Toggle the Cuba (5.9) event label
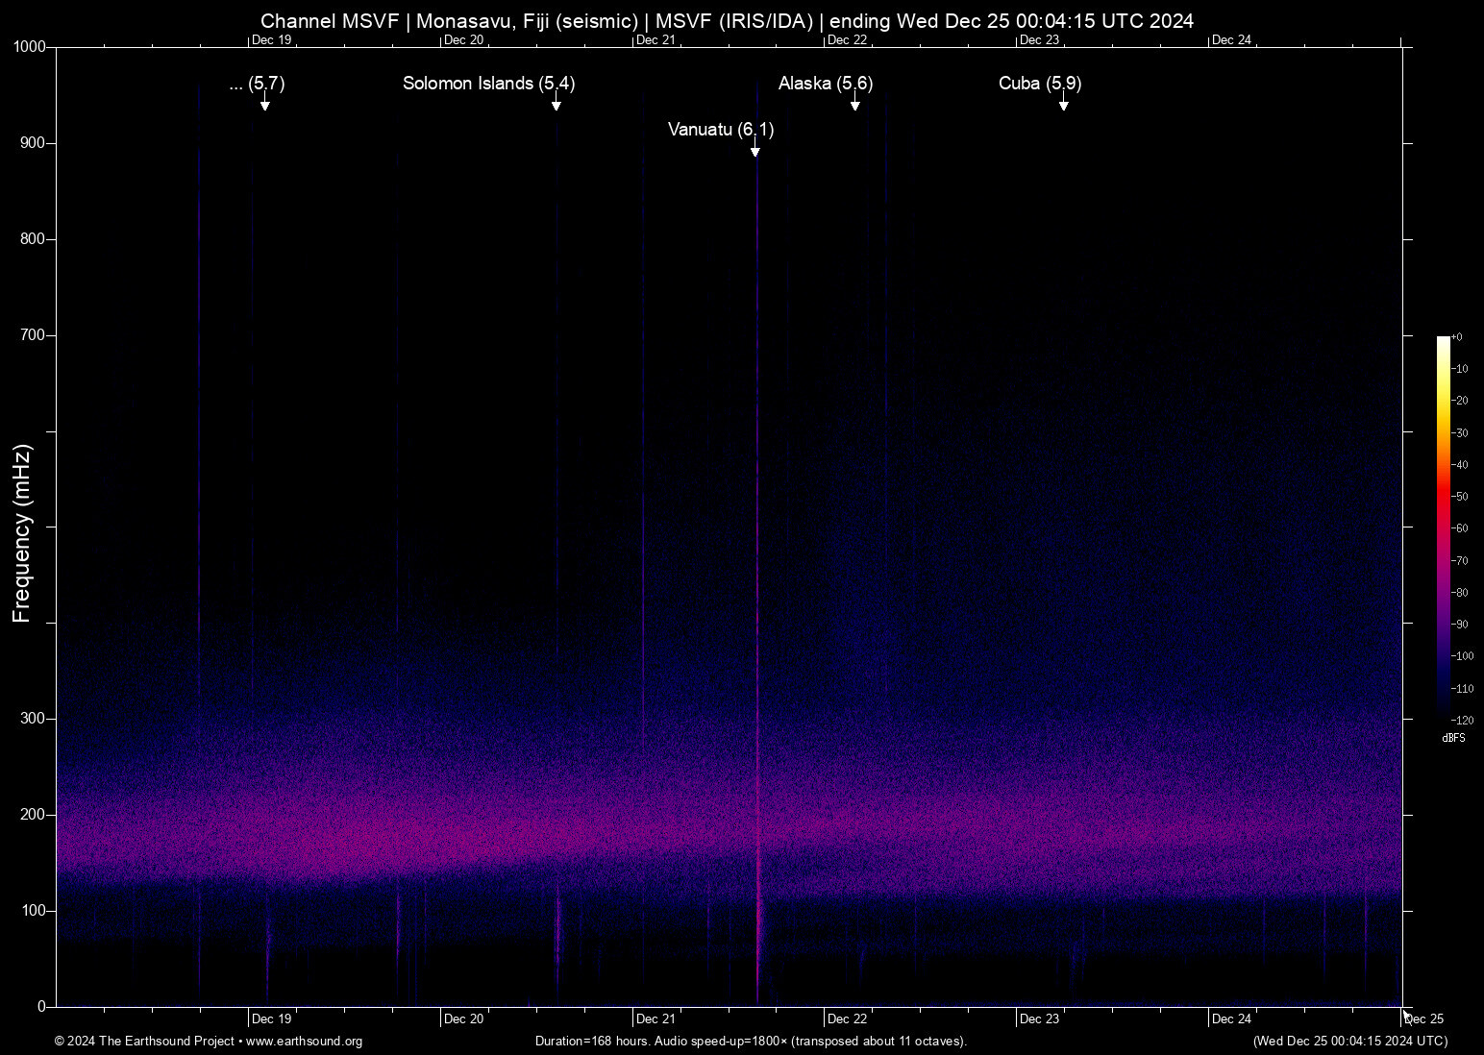This screenshot has width=1484, height=1055. pos(1039,85)
